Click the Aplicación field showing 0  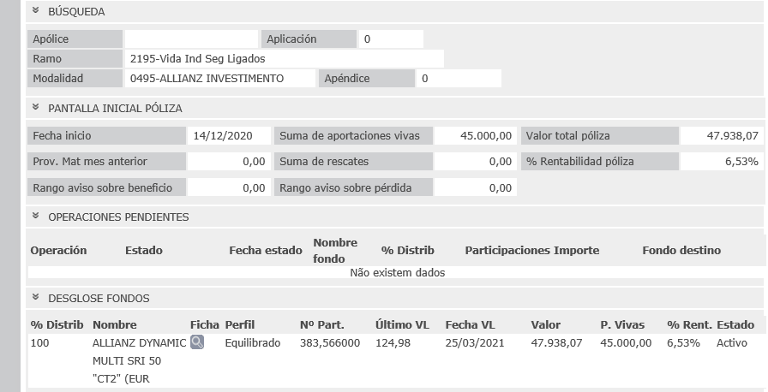[391, 39]
